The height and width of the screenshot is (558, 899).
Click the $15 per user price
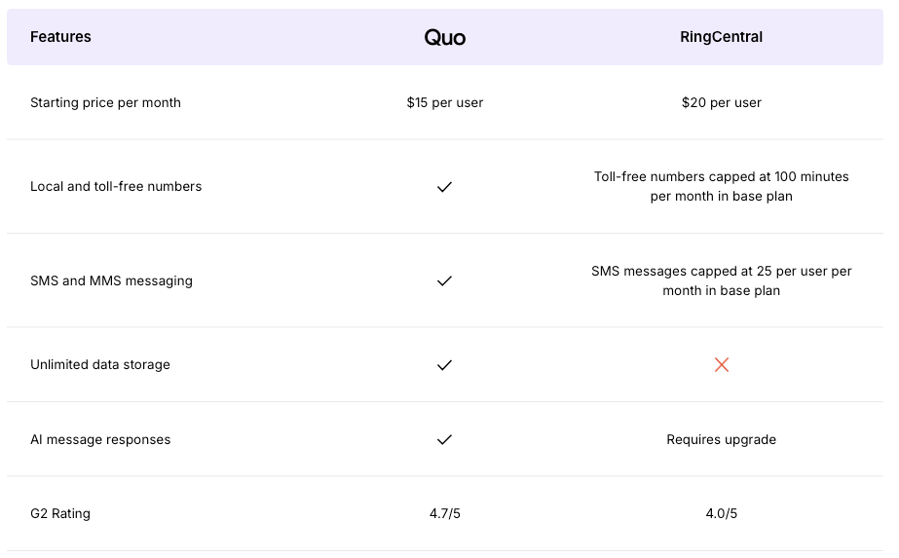tap(444, 102)
